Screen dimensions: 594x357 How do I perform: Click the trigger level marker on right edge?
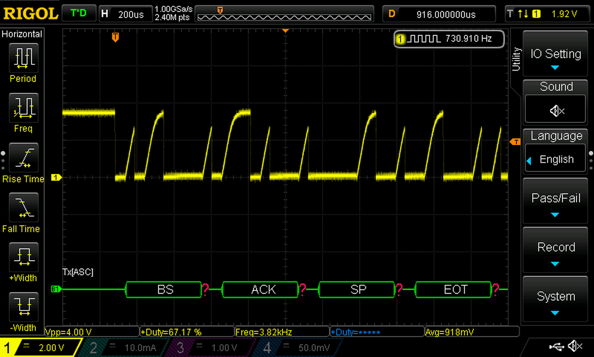515,142
